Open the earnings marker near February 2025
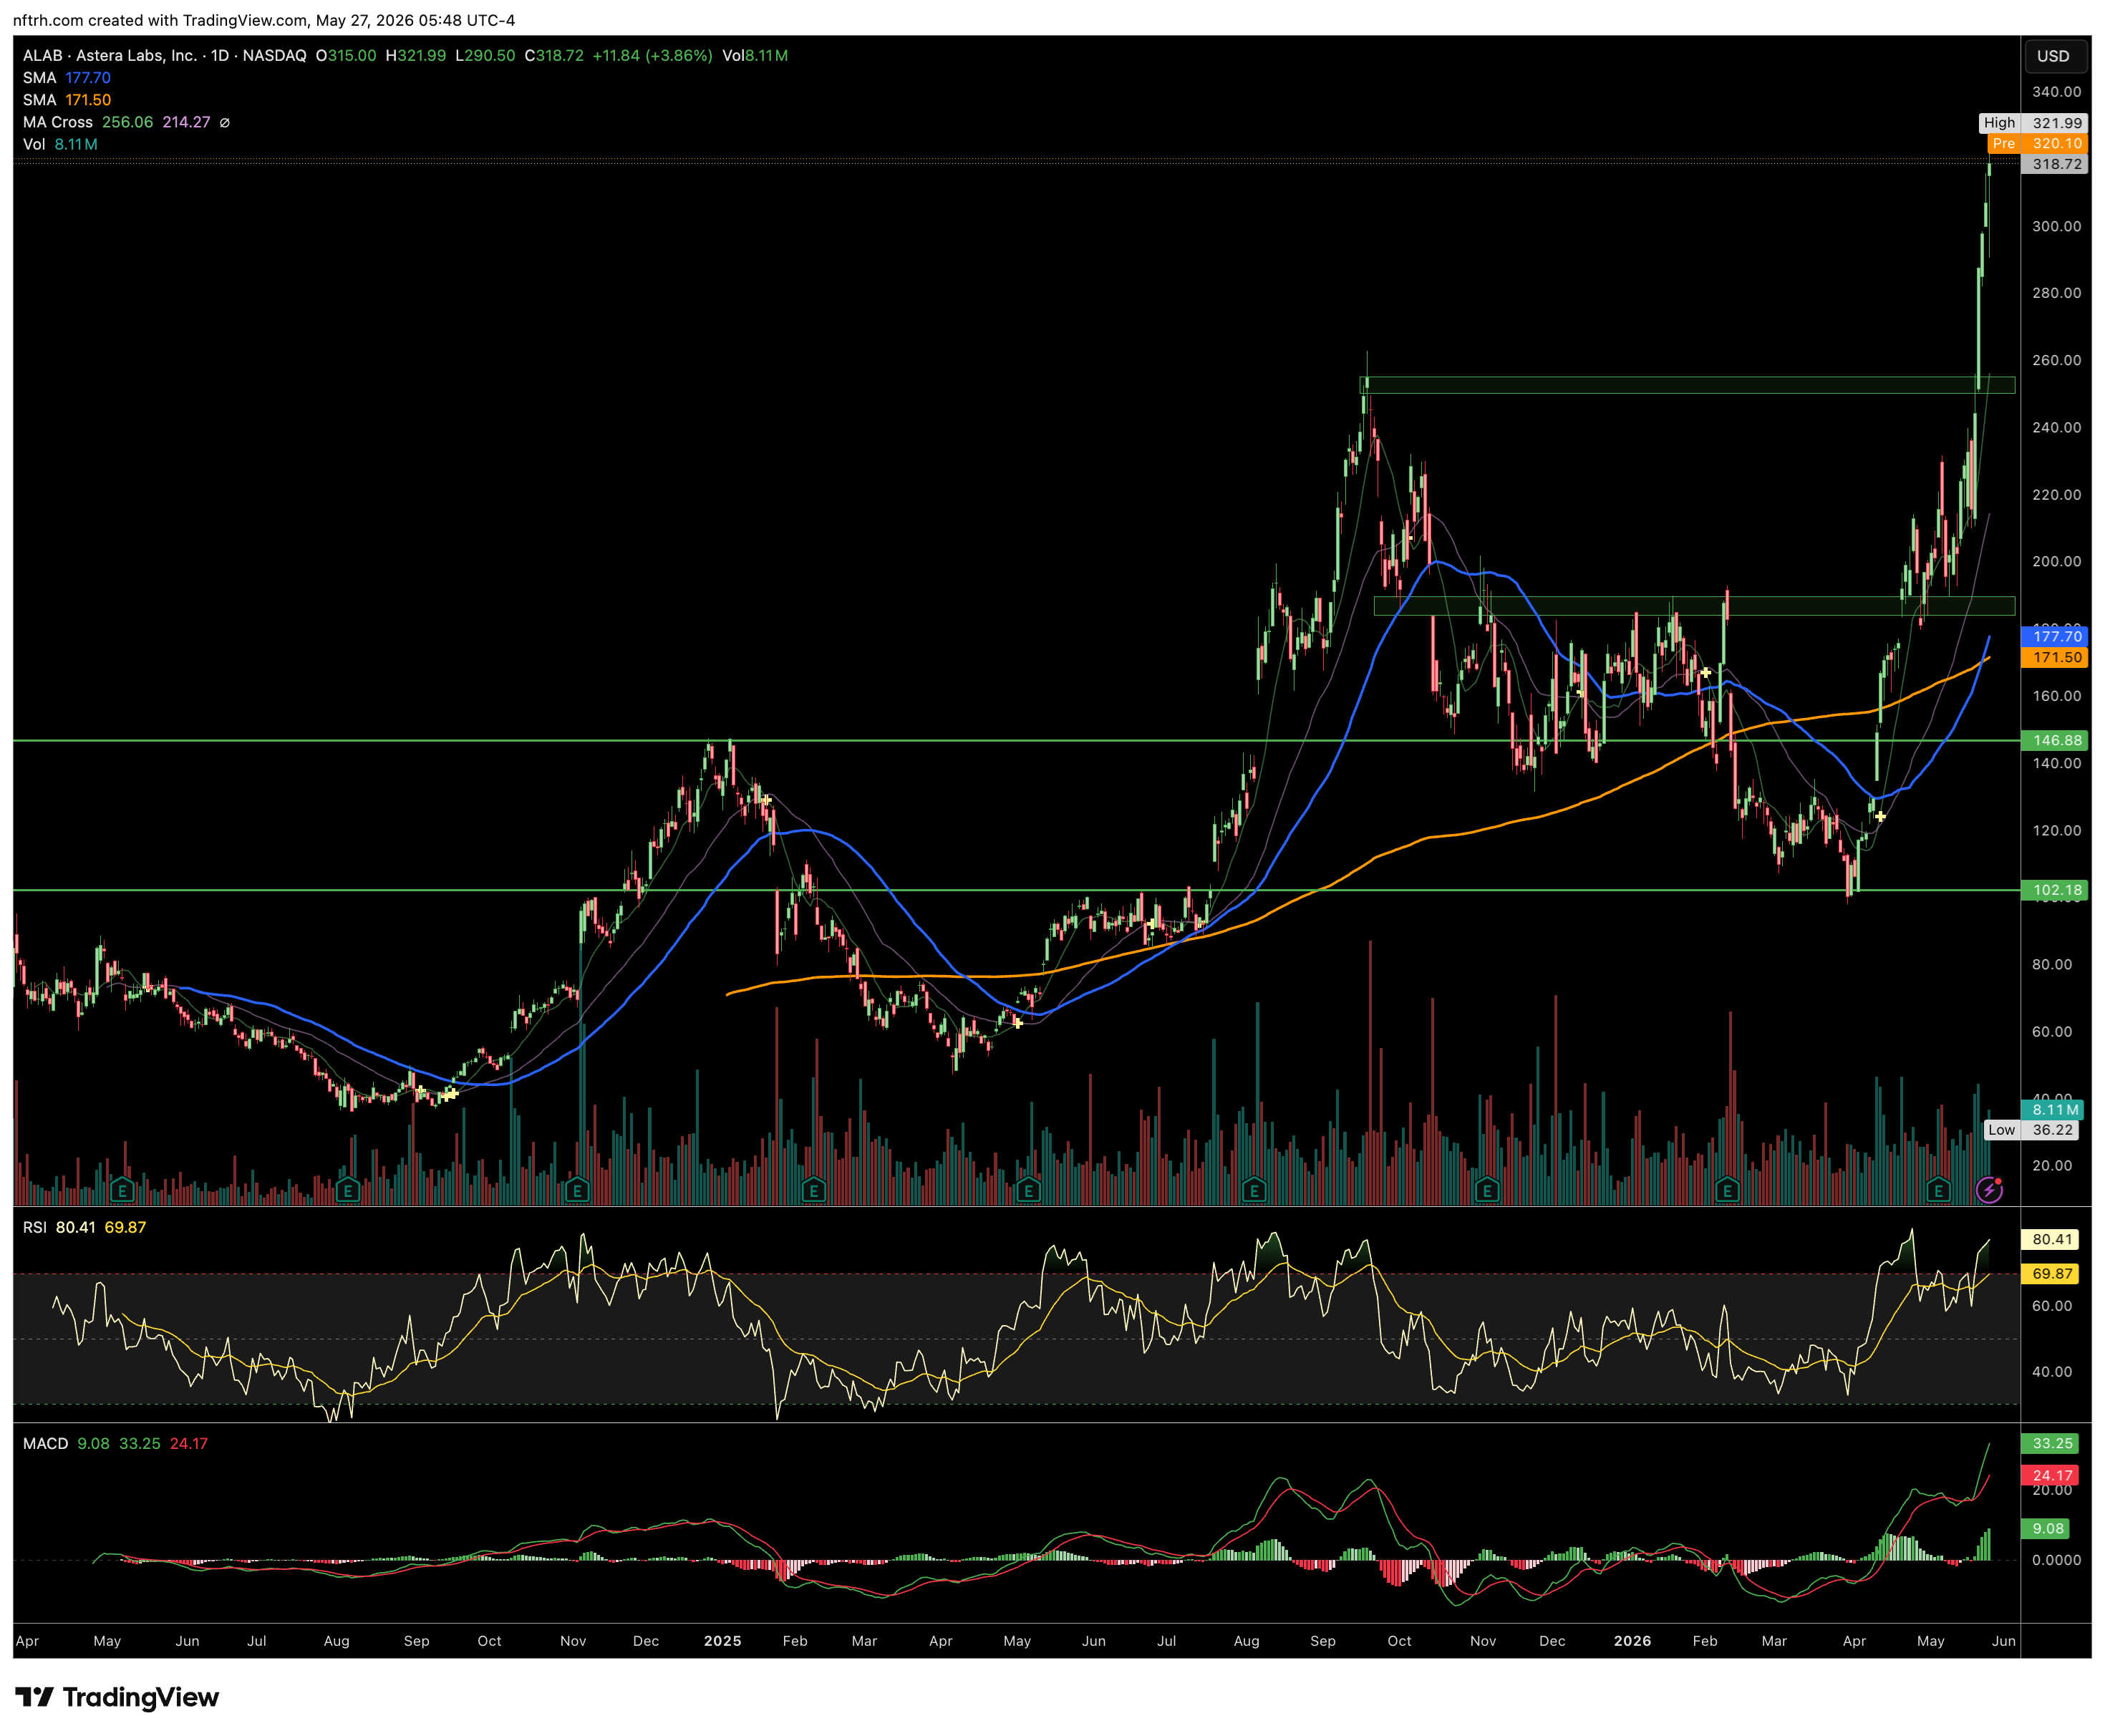The width and height of the screenshot is (2105, 1736). tap(814, 1190)
